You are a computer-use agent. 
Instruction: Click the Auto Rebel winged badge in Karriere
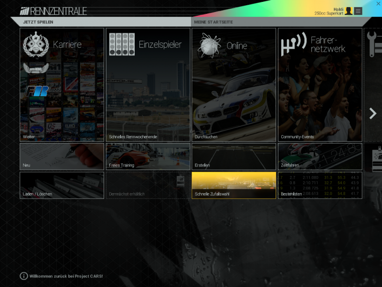tap(36, 68)
